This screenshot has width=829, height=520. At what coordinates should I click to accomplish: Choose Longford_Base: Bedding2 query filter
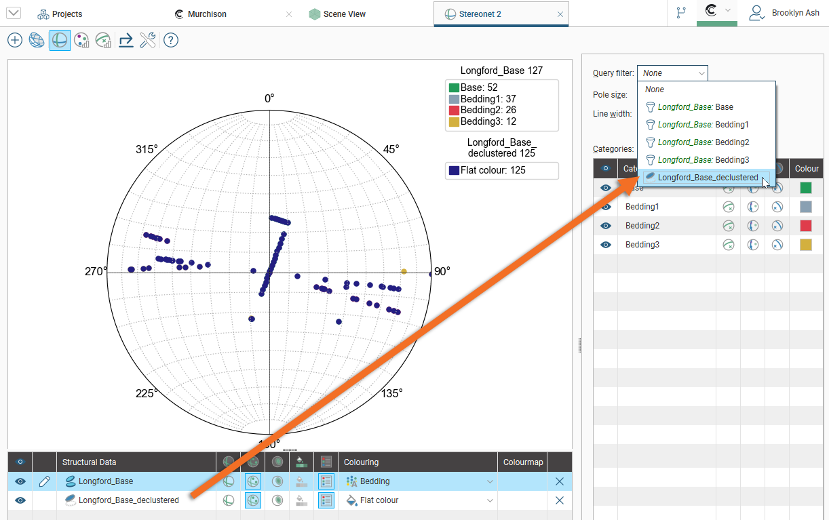(x=706, y=142)
